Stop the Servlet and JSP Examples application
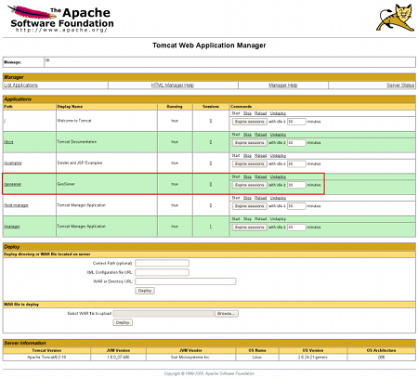 247,156
